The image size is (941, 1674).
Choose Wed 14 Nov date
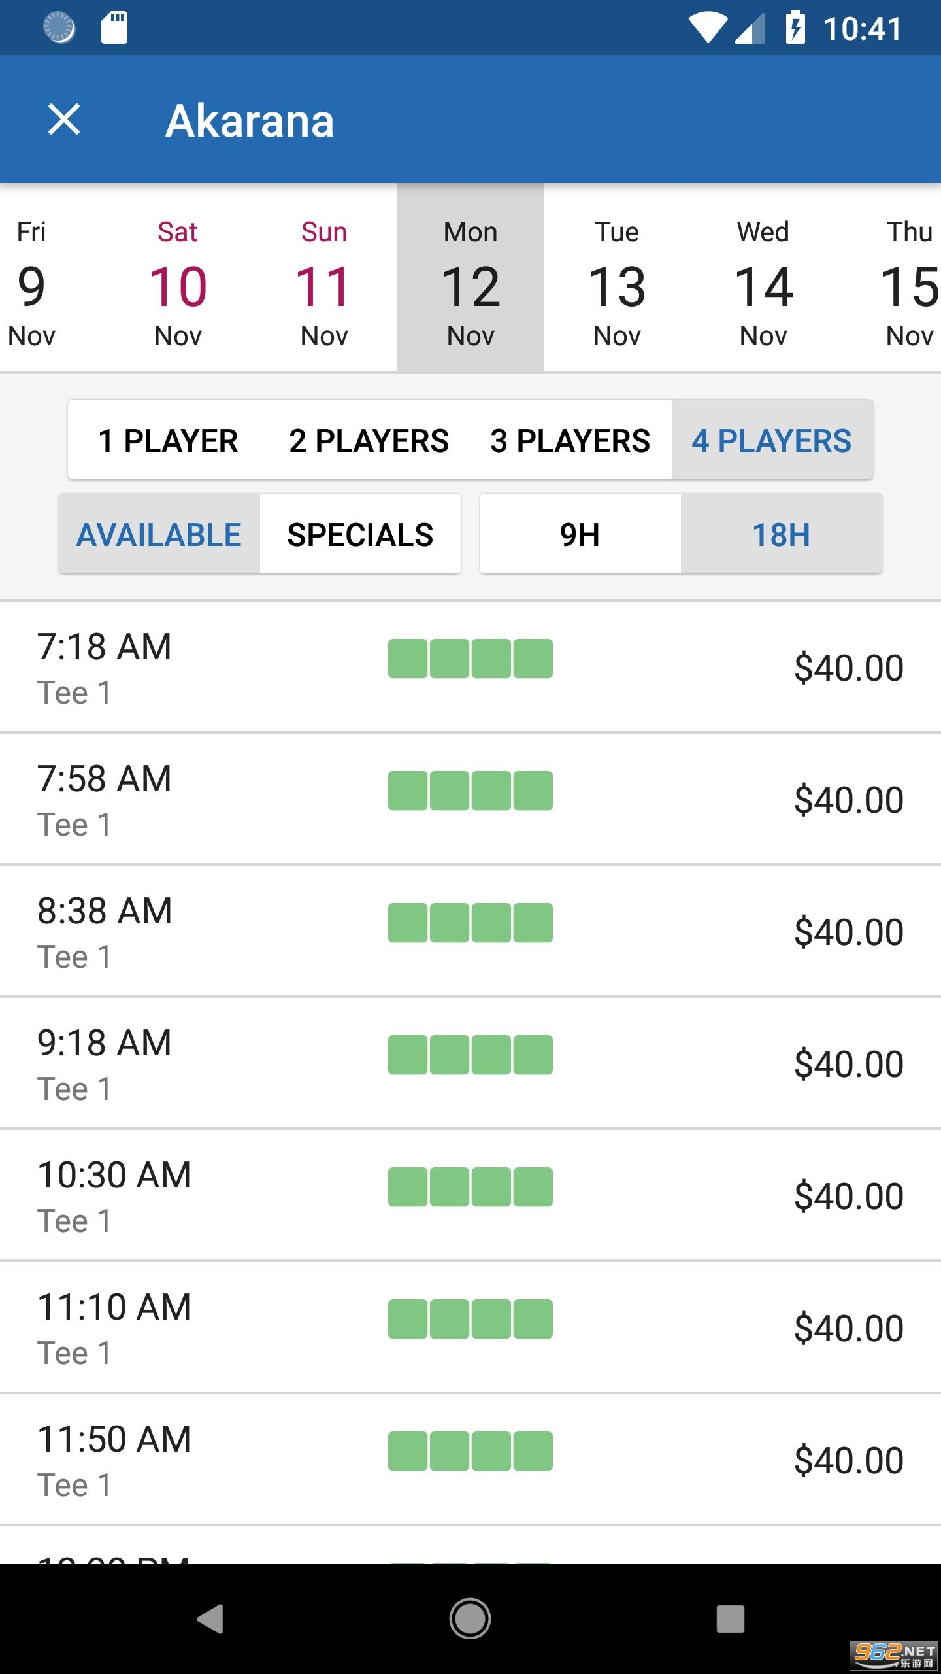[763, 282]
